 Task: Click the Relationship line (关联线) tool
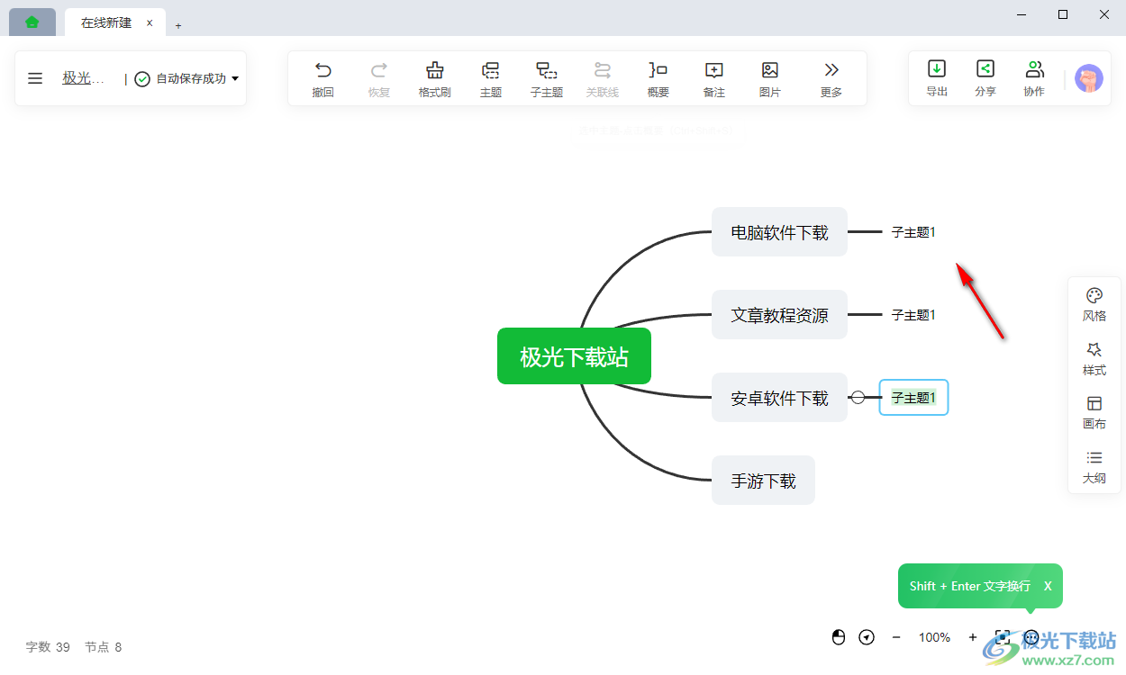[603, 78]
